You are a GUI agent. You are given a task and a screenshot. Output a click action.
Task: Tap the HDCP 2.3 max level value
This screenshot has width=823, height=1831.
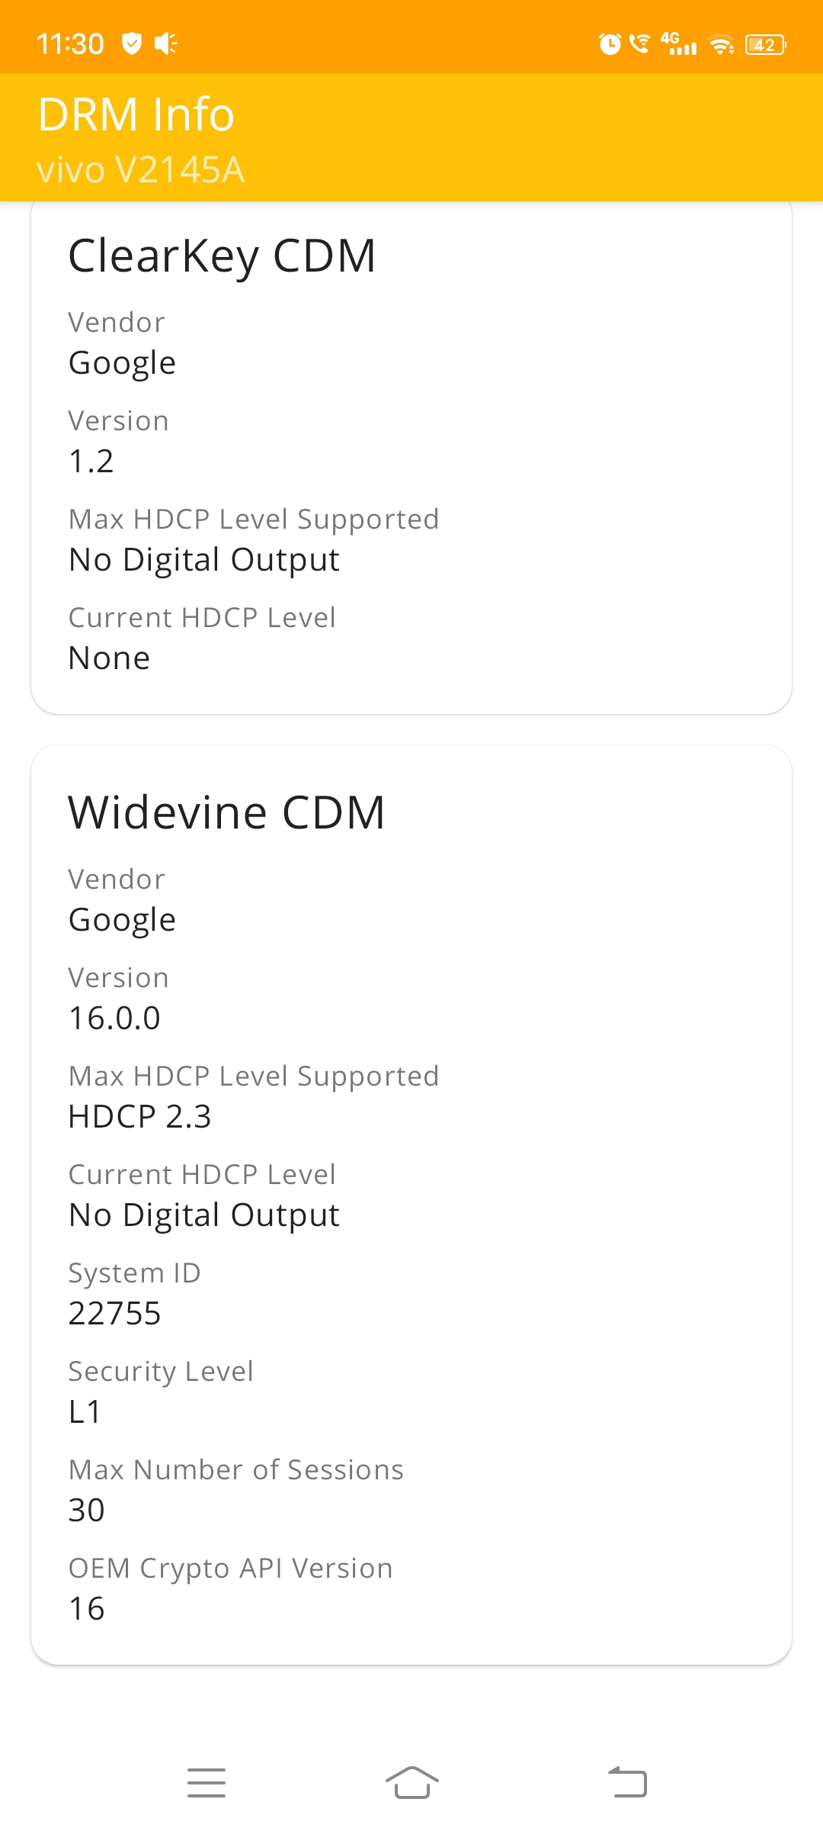coord(139,1116)
